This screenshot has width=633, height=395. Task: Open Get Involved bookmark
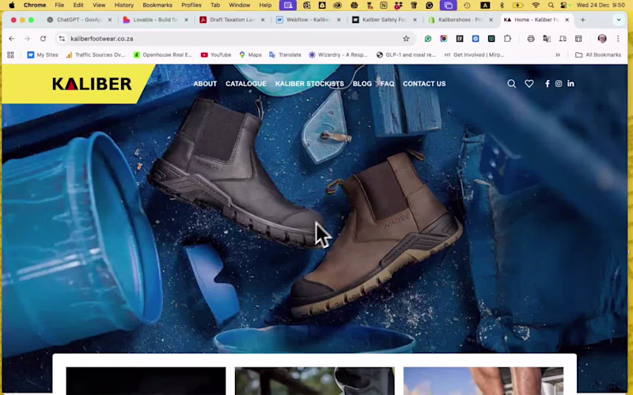[x=474, y=55]
